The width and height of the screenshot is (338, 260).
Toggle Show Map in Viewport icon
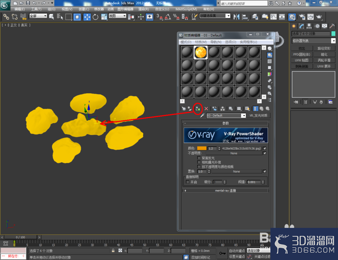click(x=247, y=109)
